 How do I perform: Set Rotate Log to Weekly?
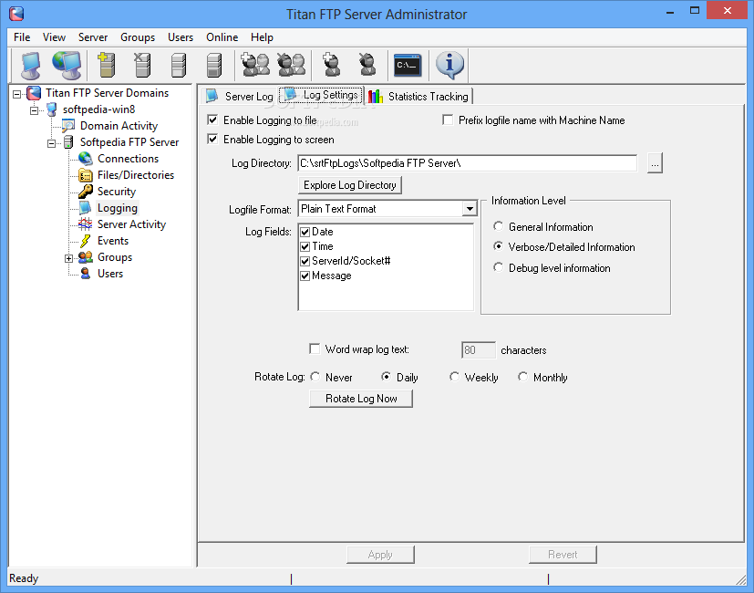click(454, 377)
